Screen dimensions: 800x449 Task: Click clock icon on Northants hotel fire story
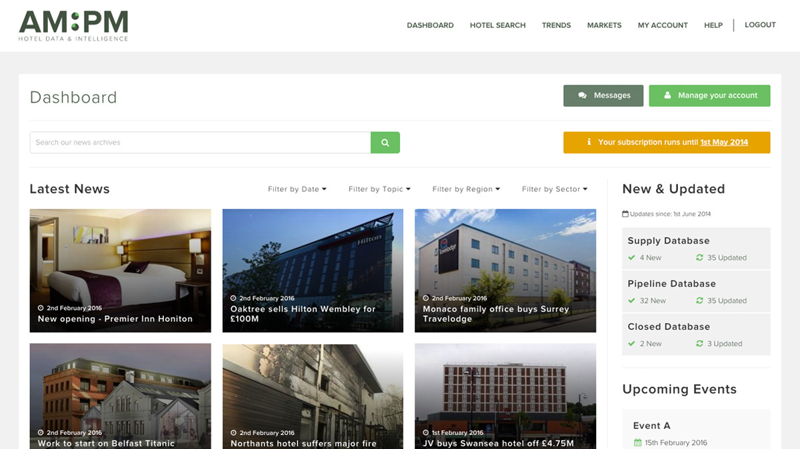click(x=233, y=433)
